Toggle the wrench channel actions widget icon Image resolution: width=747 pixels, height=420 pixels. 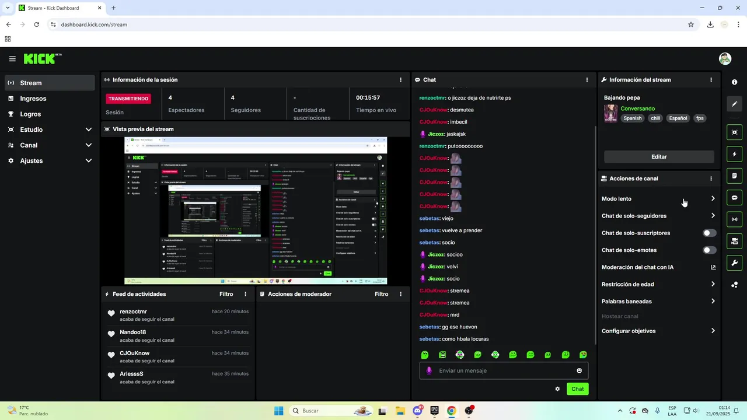coord(734,262)
